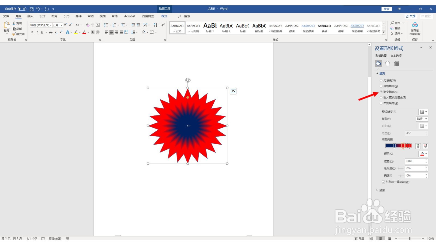Select Gradient fill (渐变填充) radio button

coord(381,92)
